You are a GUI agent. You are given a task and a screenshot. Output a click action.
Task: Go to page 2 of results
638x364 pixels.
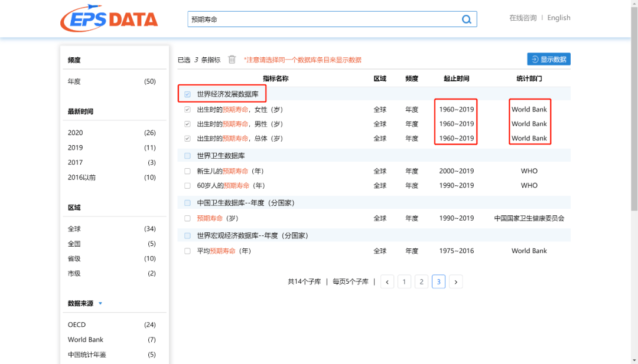[x=421, y=281]
